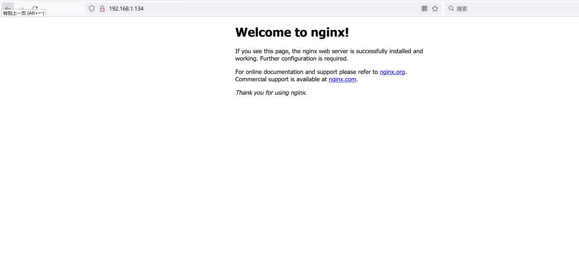Click the insecure connection lock icon
This screenshot has width=579, height=253.
point(102,9)
